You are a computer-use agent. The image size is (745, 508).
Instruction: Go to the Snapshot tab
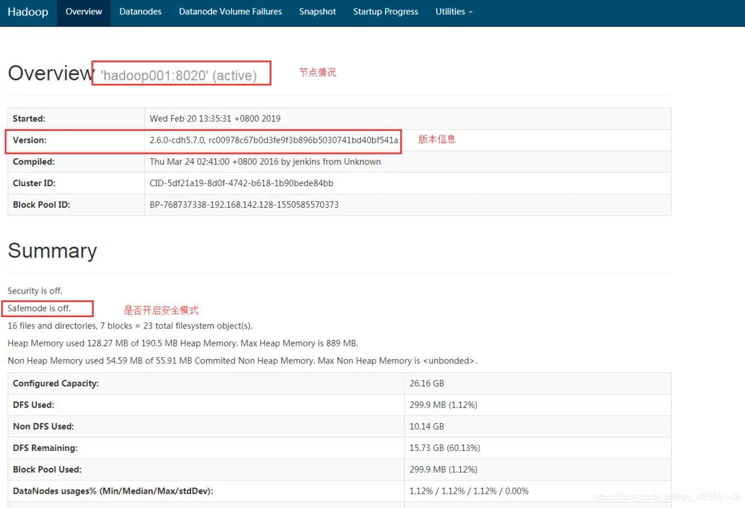pos(318,12)
